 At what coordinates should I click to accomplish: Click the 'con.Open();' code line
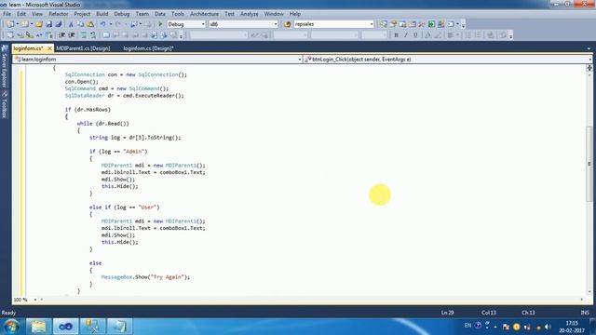(x=81, y=82)
